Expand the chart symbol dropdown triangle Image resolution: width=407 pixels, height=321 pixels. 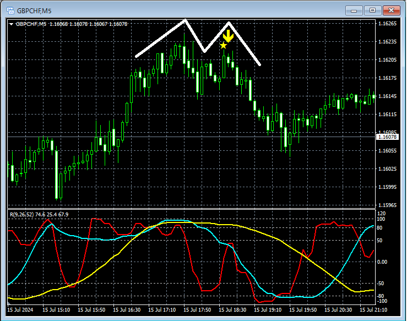11,24
